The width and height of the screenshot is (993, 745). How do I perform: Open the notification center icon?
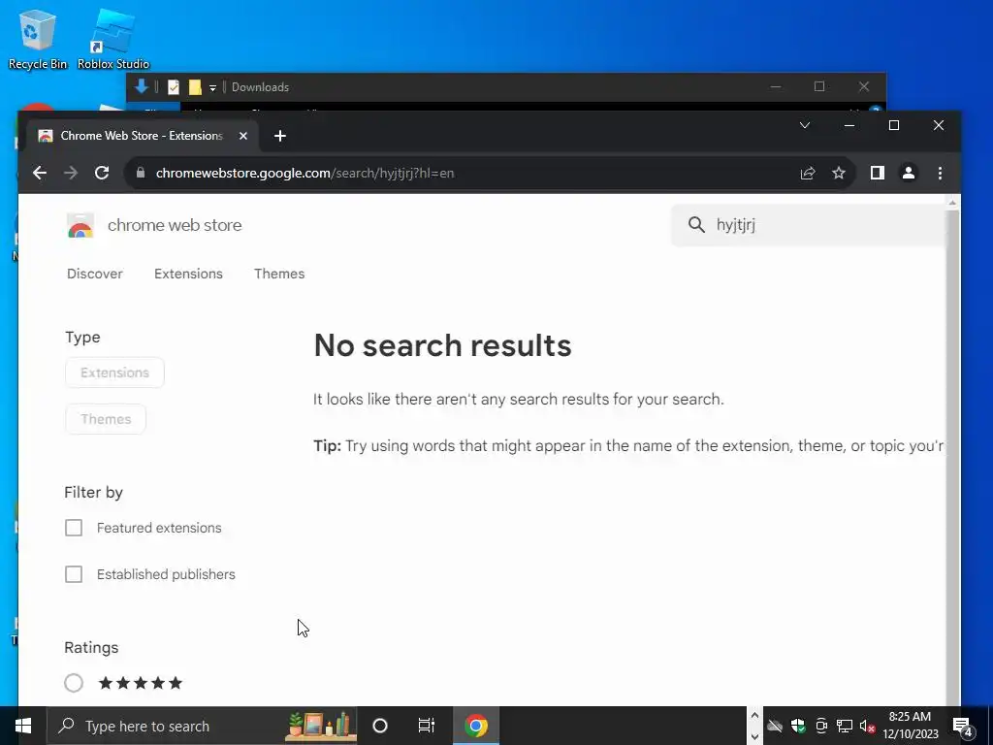tap(962, 726)
